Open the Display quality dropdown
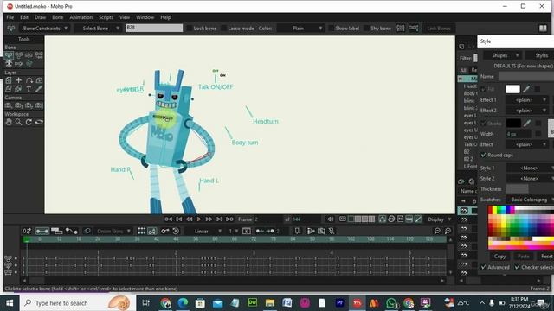Viewport: 554px width, 311px height. pos(439,219)
